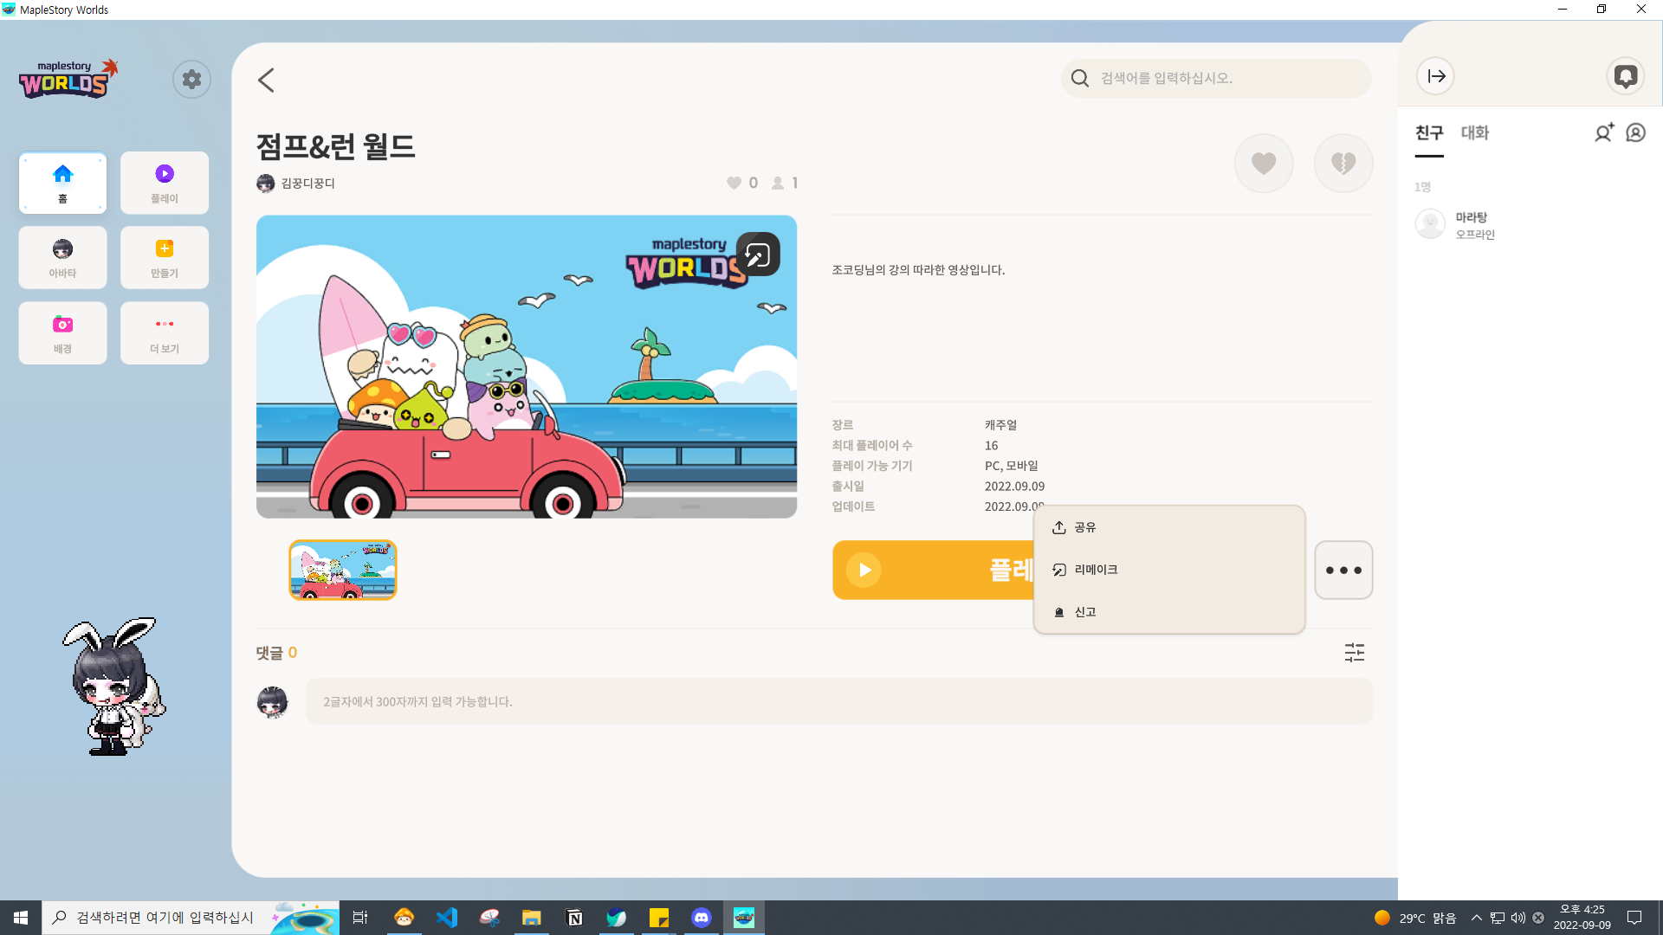This screenshot has height=935, width=1663.
Task: Collapse the friends panel arrow icon
Action: point(1436,76)
